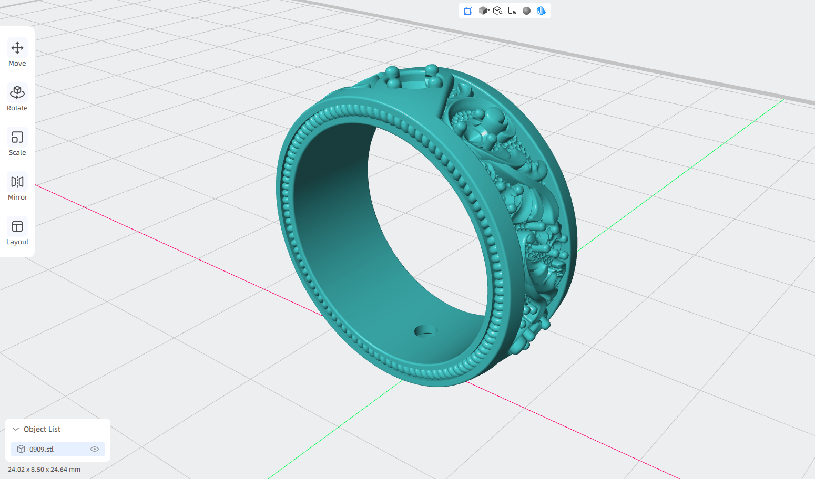Activate the Rotate tool

click(17, 98)
